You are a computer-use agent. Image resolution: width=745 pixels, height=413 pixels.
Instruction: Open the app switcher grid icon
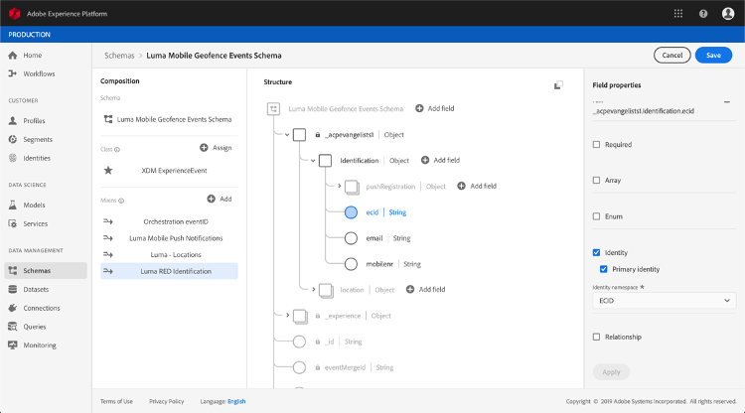[x=678, y=13]
